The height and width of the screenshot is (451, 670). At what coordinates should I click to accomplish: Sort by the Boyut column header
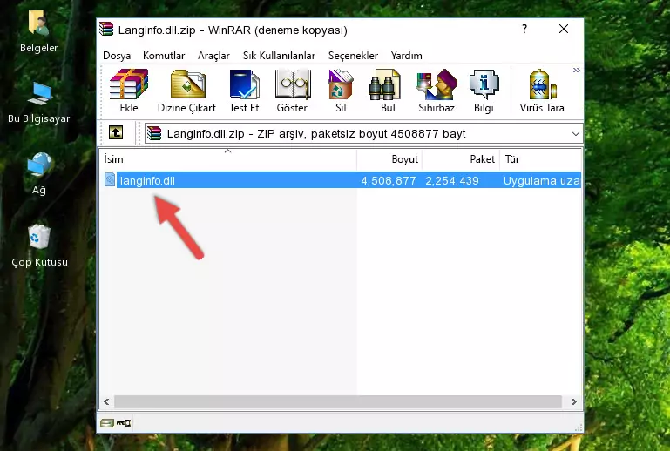pyautogui.click(x=389, y=159)
